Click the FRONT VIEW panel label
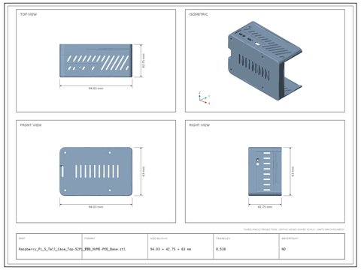 click(31, 125)
